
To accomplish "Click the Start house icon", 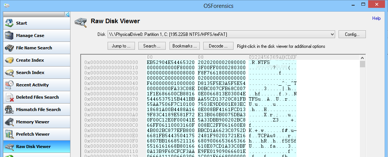I will point(9,23).
